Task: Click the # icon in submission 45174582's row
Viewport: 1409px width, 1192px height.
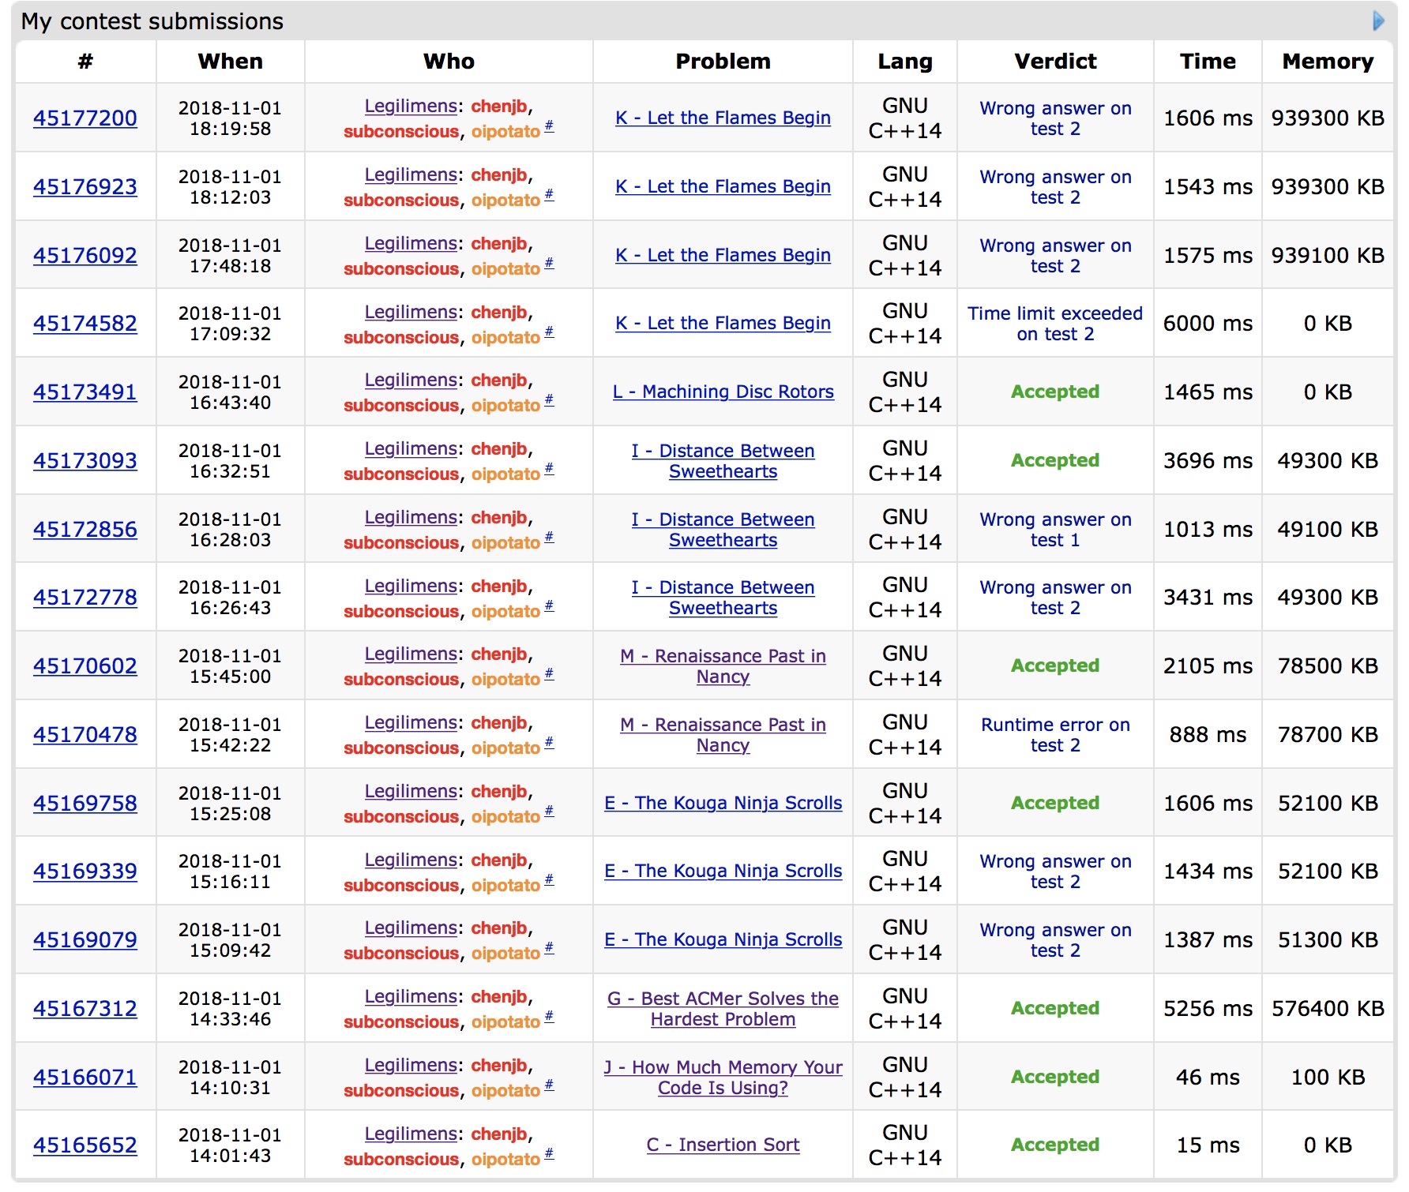Action: (549, 332)
